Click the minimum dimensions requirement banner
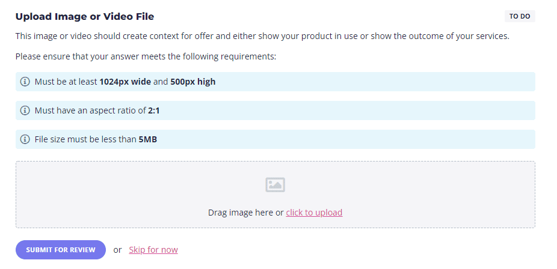This screenshot has width=557, height=269. click(x=275, y=82)
